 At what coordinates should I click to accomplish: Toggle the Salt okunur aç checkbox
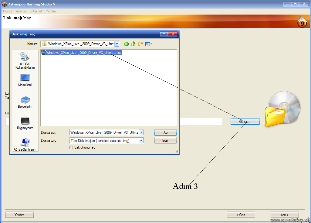tap(71, 147)
